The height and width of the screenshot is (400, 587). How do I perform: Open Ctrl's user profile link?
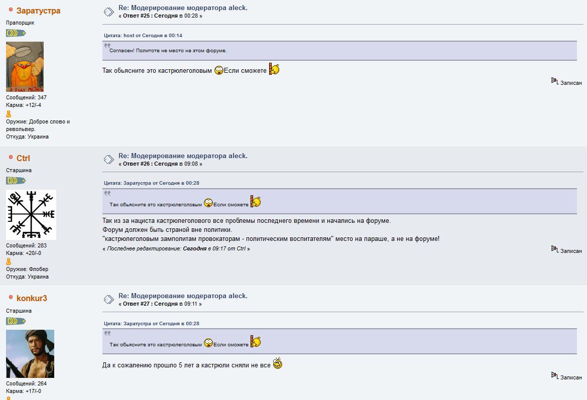pyautogui.click(x=23, y=158)
